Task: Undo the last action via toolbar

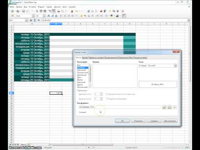Action: [77, 11]
